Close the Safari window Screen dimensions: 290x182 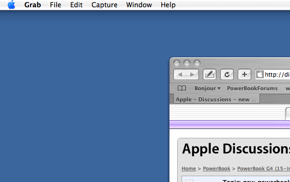(x=177, y=63)
